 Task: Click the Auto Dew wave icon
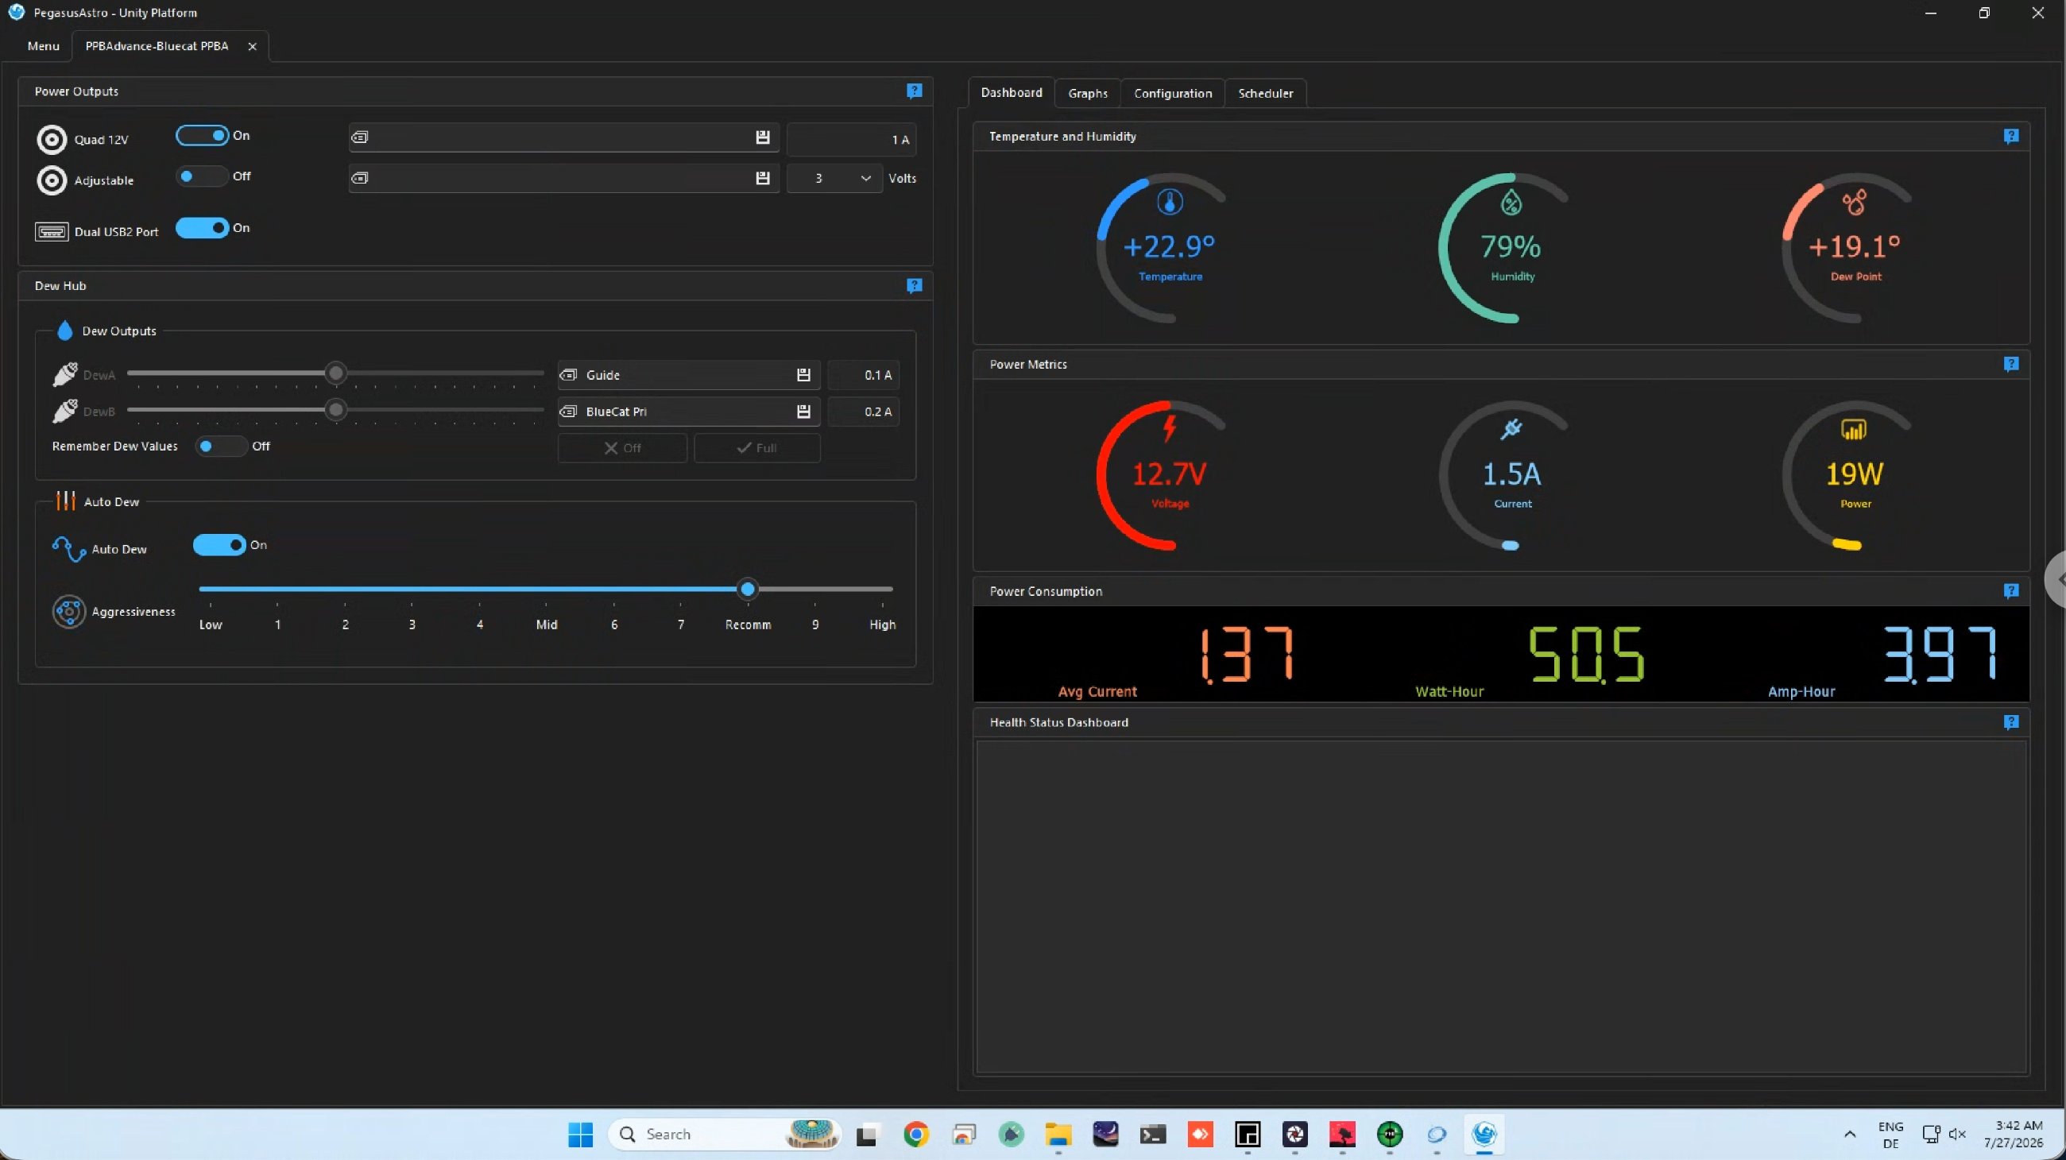[69, 549]
